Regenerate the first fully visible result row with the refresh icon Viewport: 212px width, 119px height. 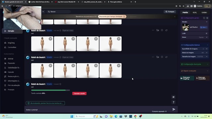click(166, 30)
